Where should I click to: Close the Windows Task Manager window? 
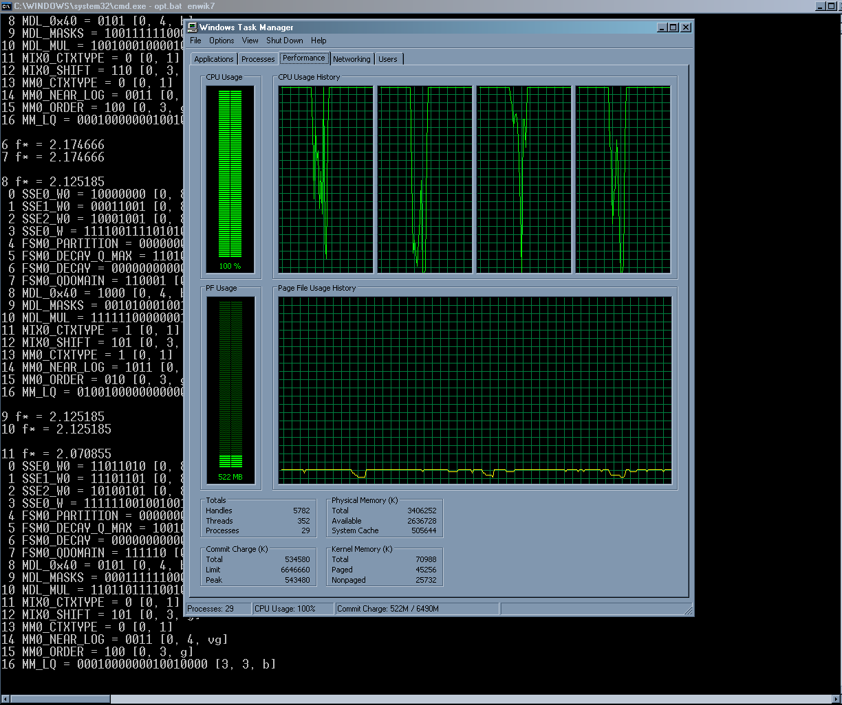(x=685, y=27)
